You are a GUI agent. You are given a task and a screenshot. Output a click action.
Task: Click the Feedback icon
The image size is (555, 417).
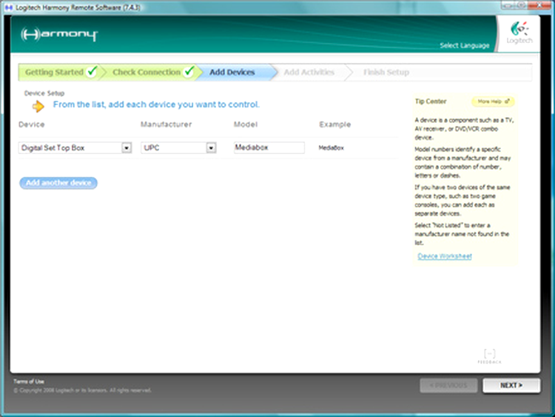click(x=489, y=356)
